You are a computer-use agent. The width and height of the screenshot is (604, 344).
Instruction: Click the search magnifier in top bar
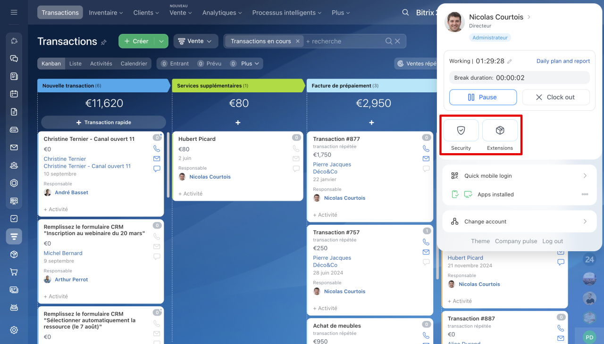(x=405, y=13)
